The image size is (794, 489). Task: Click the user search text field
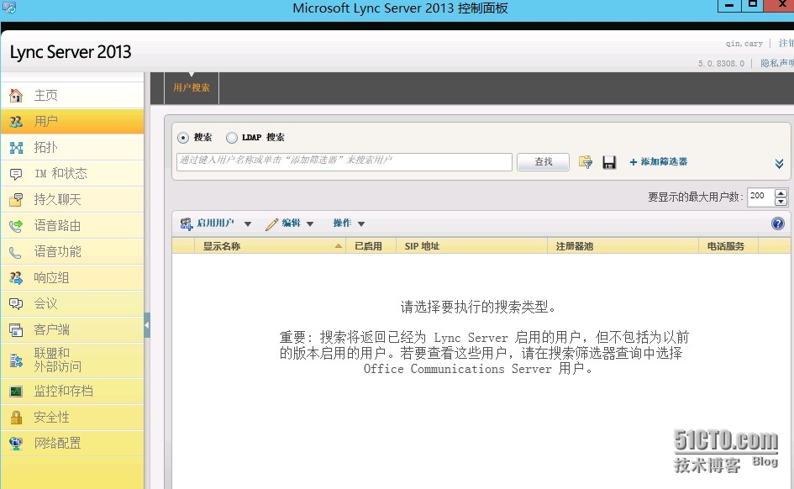point(344,161)
